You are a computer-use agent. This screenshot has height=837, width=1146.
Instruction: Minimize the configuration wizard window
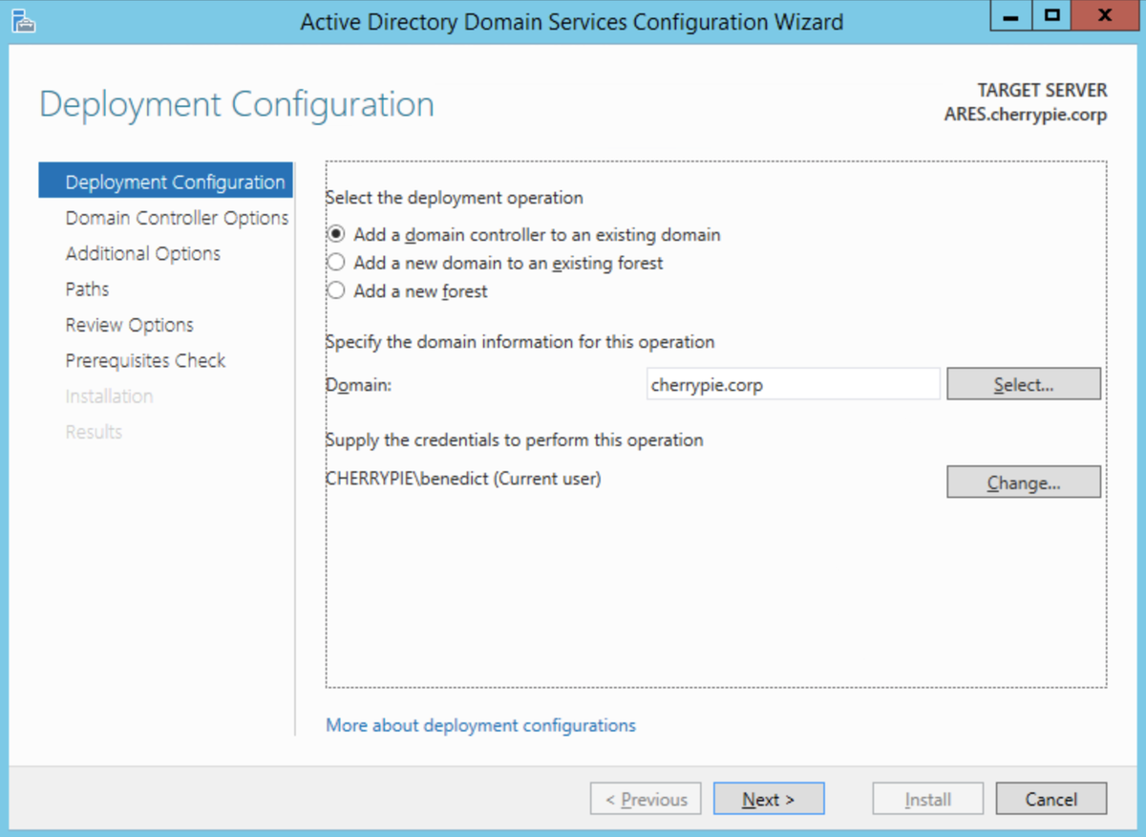coord(1009,15)
